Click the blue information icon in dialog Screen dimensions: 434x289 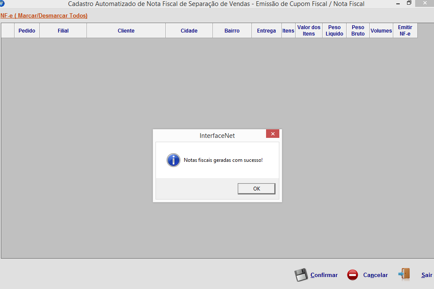(173, 160)
